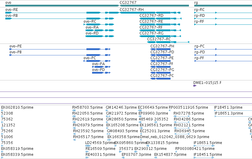Open the ovo-PC protein label
The image size is (252, 159).
point(90,58)
